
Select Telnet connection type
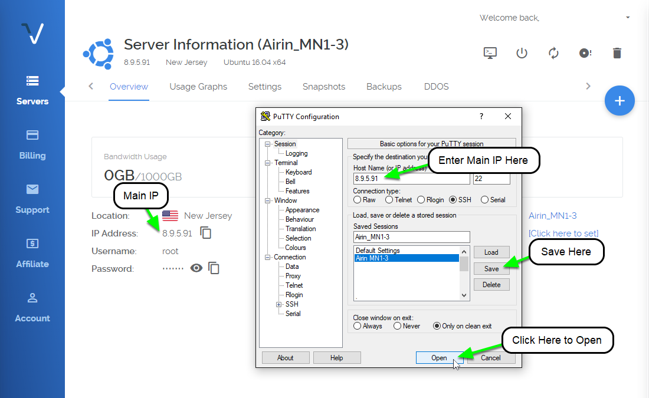389,200
